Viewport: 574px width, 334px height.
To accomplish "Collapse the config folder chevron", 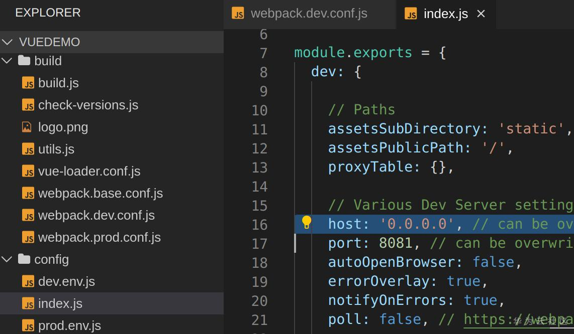I will pyautogui.click(x=7, y=259).
